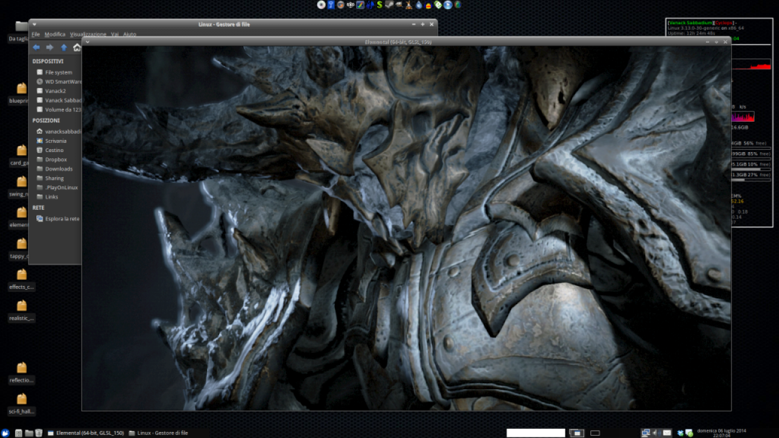The height and width of the screenshot is (438, 779).
Task: Go up one folder with the up arrow
Action: (x=64, y=47)
